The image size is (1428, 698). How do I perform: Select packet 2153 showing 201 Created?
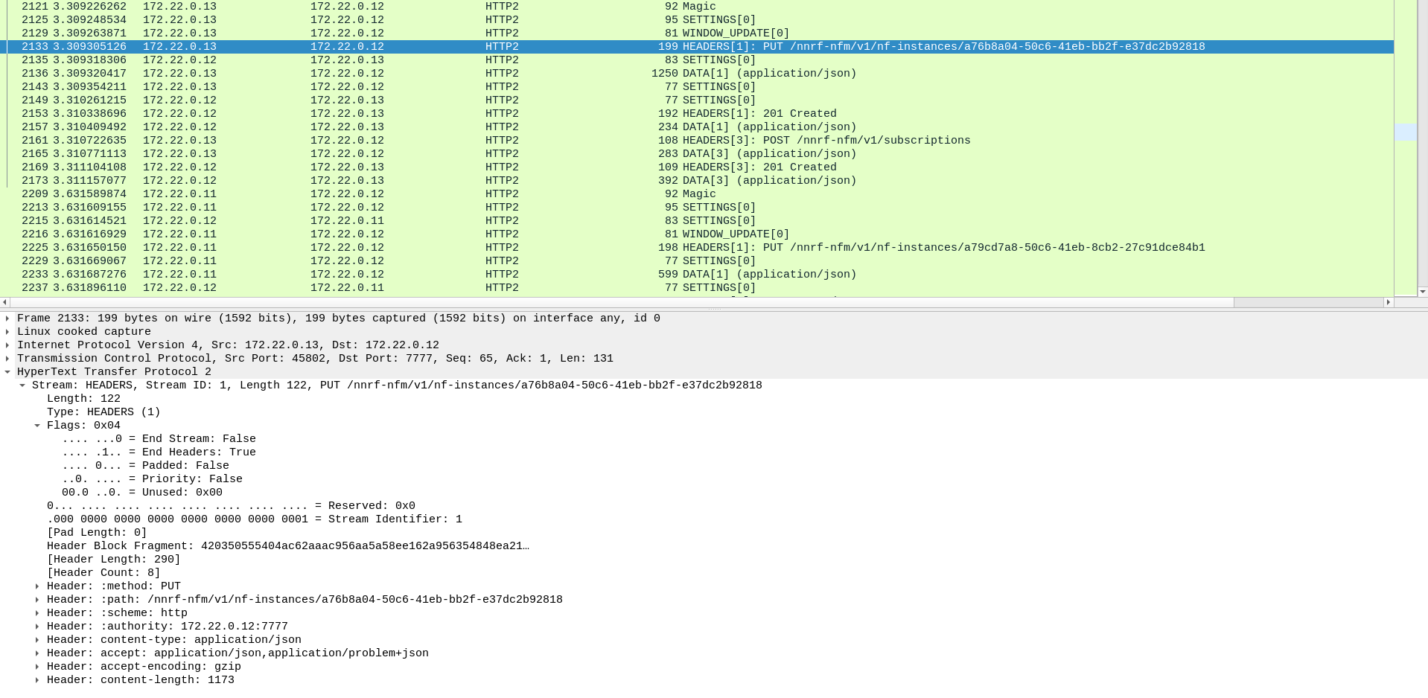tap(447, 113)
